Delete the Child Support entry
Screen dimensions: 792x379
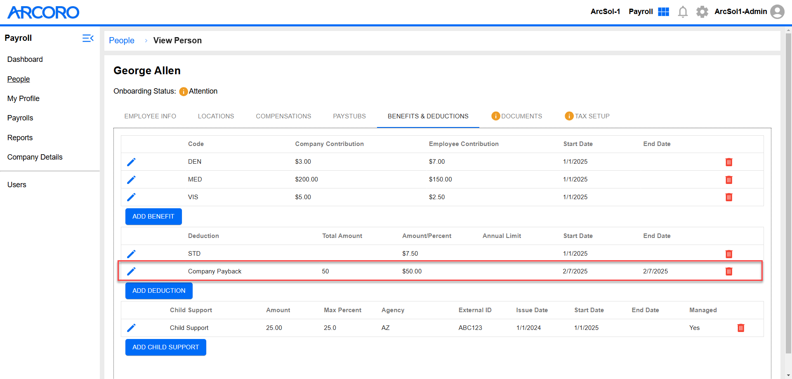click(741, 328)
